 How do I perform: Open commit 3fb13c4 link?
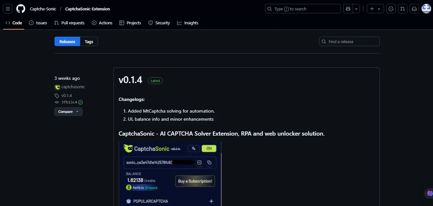(69, 102)
